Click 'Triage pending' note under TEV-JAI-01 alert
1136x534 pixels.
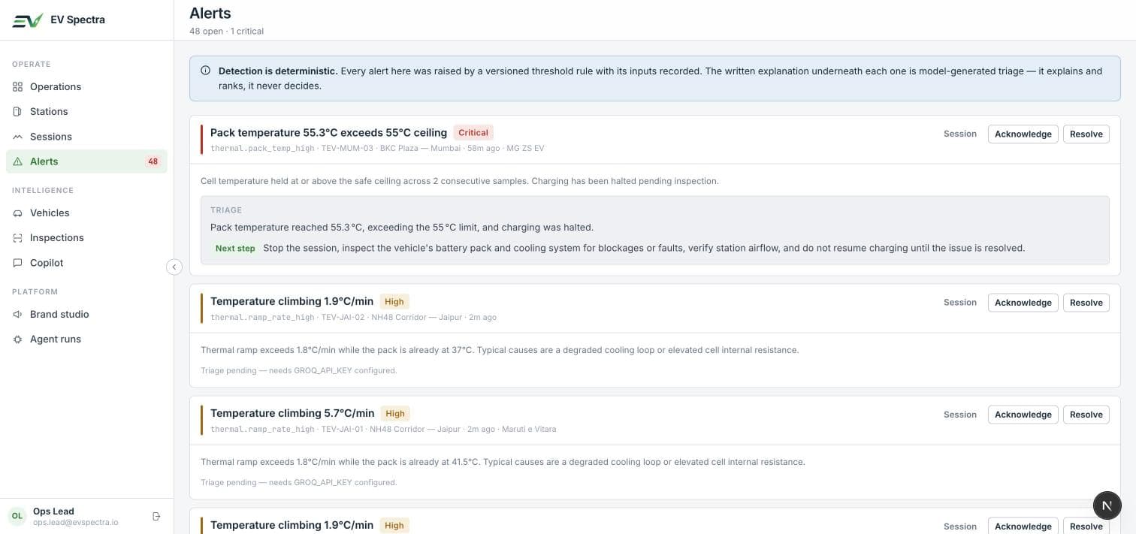point(298,483)
